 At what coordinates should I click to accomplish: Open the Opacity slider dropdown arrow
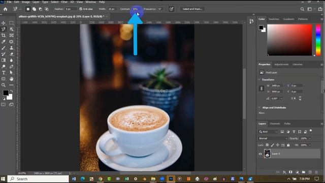[x=310, y=138]
